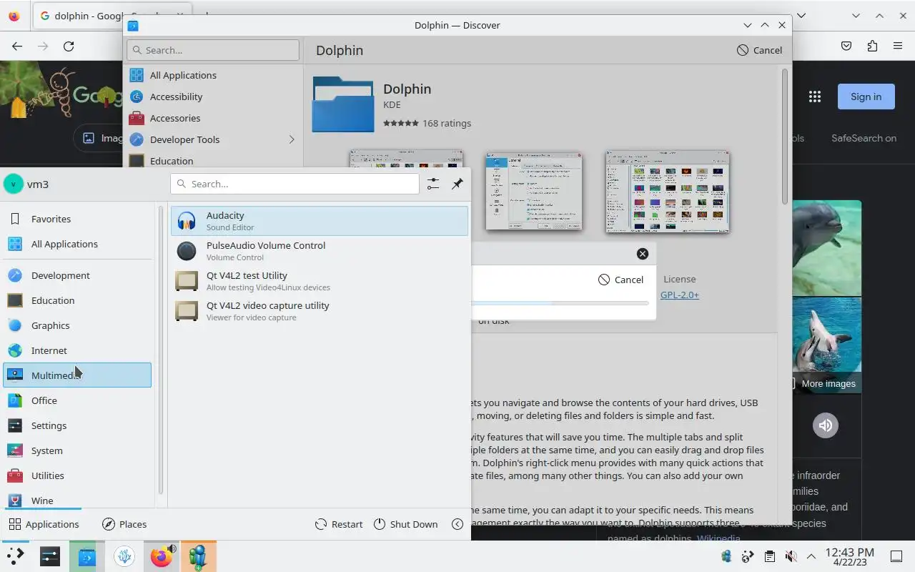Open the System category
Screen dimensions: 915x572
(77, 450)
